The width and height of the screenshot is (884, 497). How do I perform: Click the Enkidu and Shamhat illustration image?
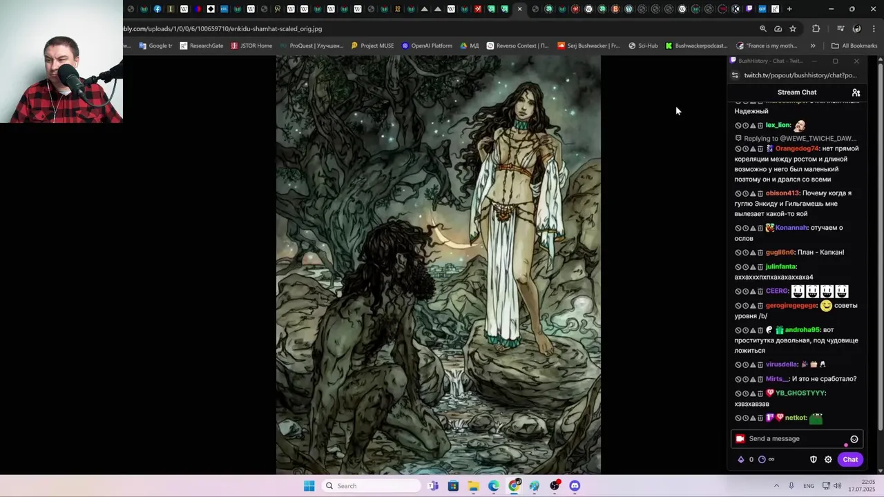(439, 265)
